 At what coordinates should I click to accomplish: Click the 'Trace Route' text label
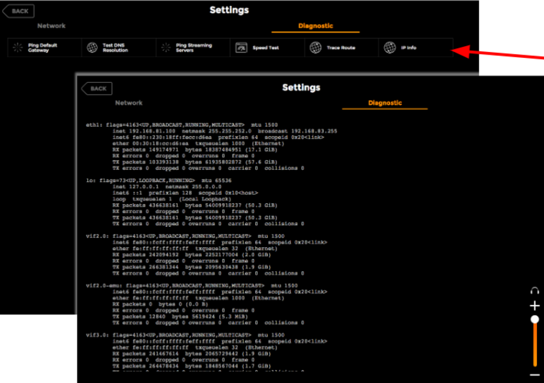coord(341,47)
